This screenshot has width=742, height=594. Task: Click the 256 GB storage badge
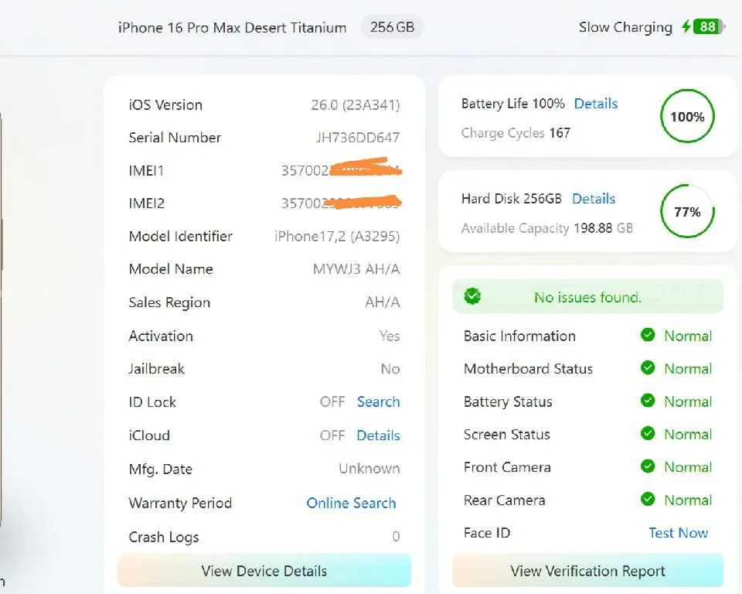tap(392, 27)
